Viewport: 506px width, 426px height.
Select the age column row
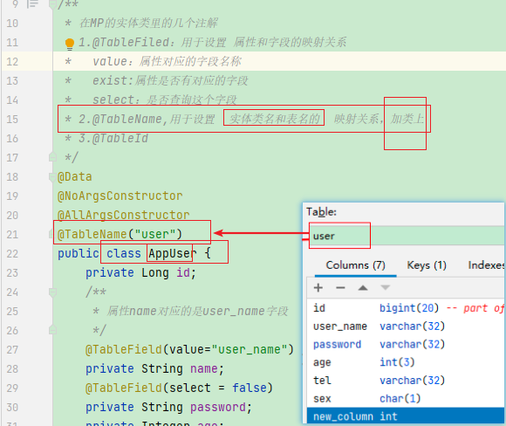click(x=406, y=362)
